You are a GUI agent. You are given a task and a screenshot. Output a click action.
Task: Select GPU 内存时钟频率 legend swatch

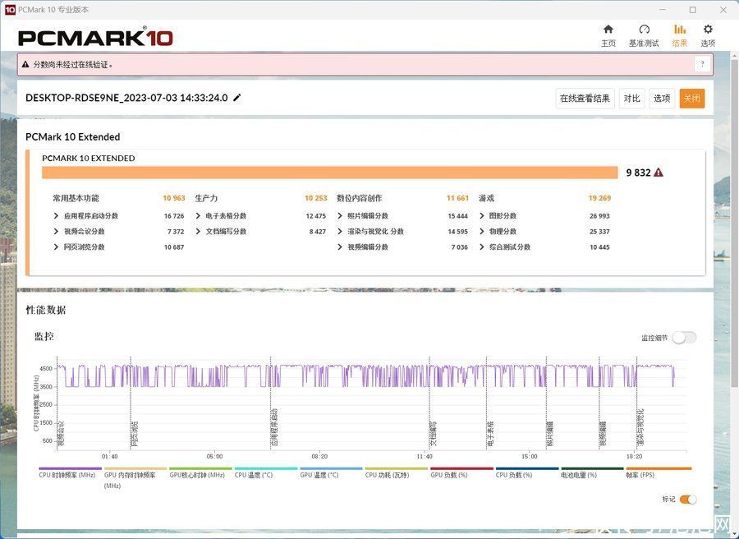pyautogui.click(x=135, y=468)
